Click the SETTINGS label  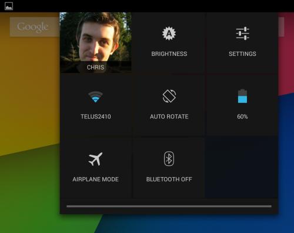coord(242,54)
